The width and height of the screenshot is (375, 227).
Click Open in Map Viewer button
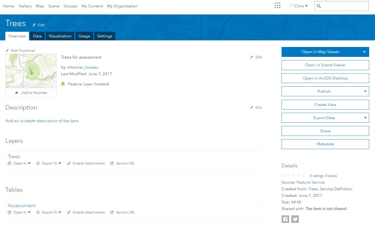pyautogui.click(x=321, y=52)
